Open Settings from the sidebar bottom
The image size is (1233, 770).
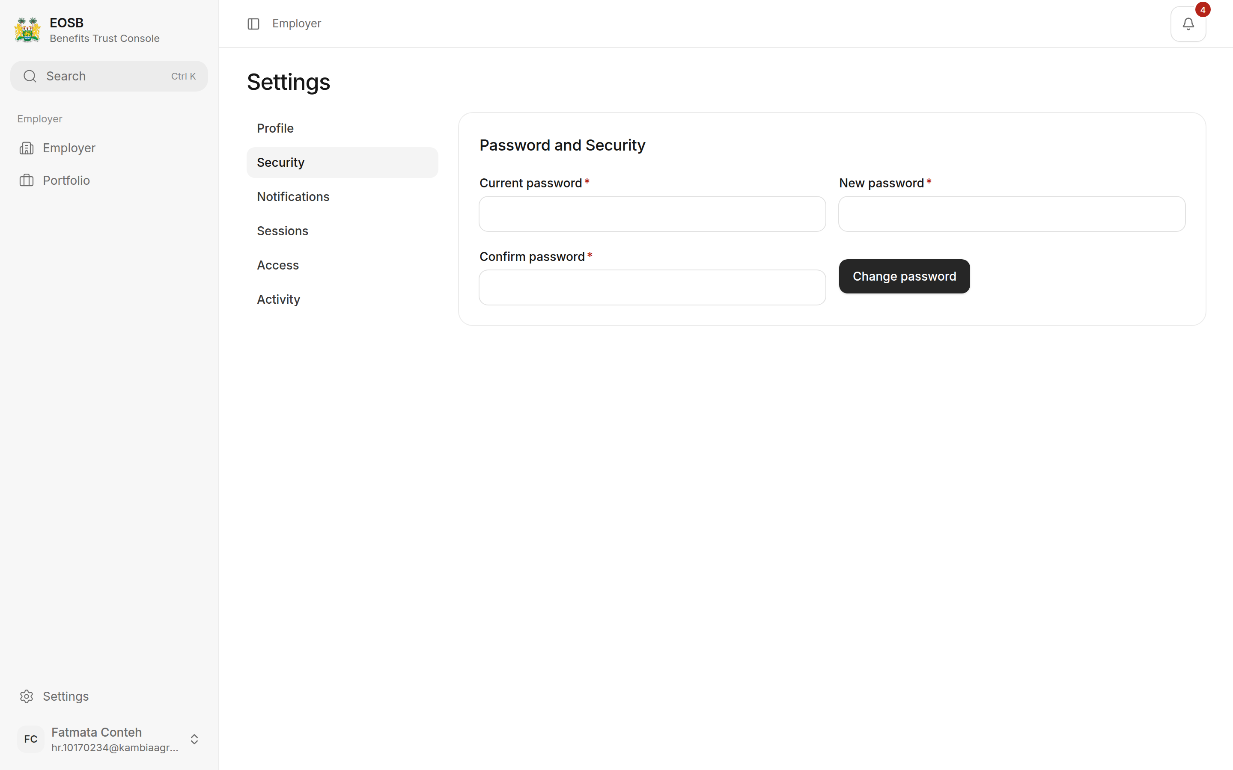click(109, 696)
